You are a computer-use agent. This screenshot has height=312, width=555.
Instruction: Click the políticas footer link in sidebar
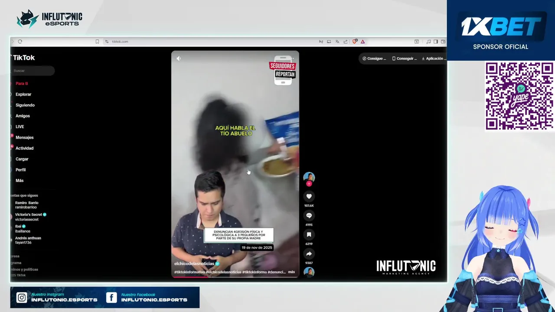(24, 270)
